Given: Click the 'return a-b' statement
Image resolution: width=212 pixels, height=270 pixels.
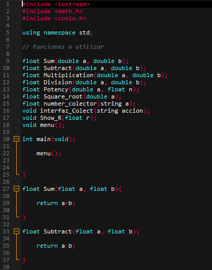Looking at the screenshot, I should click(x=56, y=246).
